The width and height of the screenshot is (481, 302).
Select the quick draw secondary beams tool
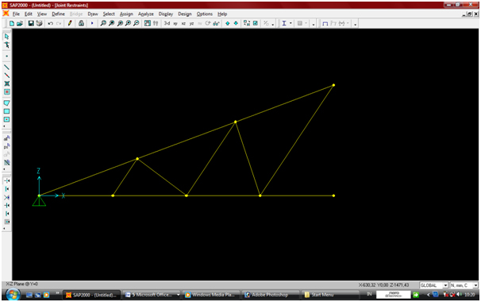[6, 92]
